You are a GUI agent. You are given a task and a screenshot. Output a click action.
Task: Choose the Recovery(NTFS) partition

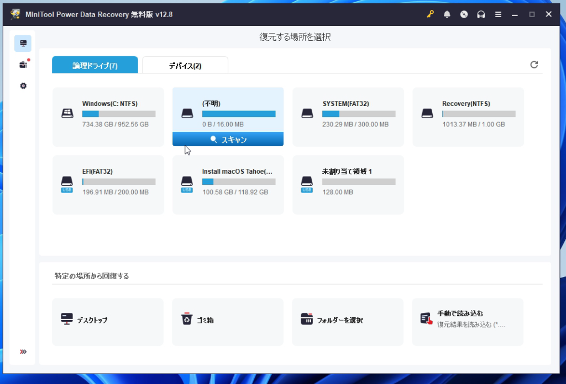pyautogui.click(x=468, y=116)
